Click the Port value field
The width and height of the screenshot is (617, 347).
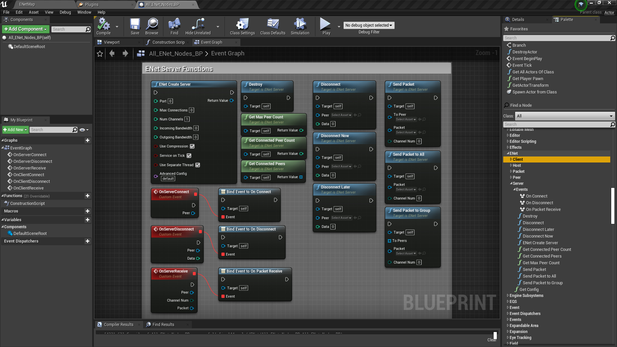coord(170,101)
